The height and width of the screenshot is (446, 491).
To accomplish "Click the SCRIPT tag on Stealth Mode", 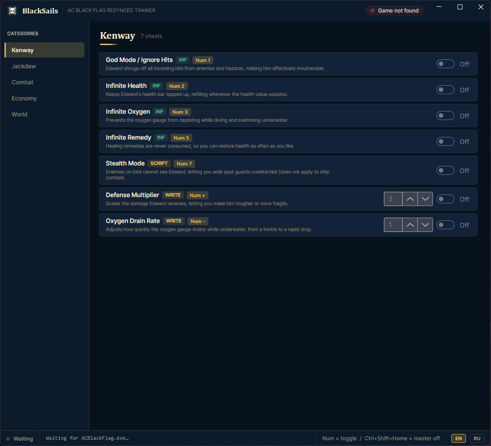I will 159,163.
